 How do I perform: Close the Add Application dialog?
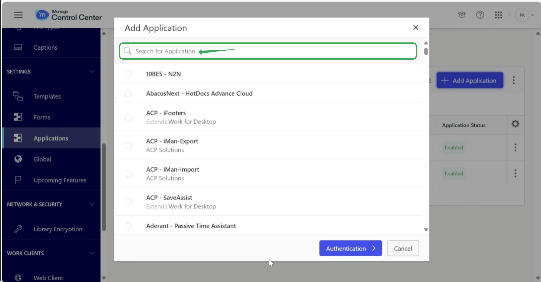pos(416,28)
